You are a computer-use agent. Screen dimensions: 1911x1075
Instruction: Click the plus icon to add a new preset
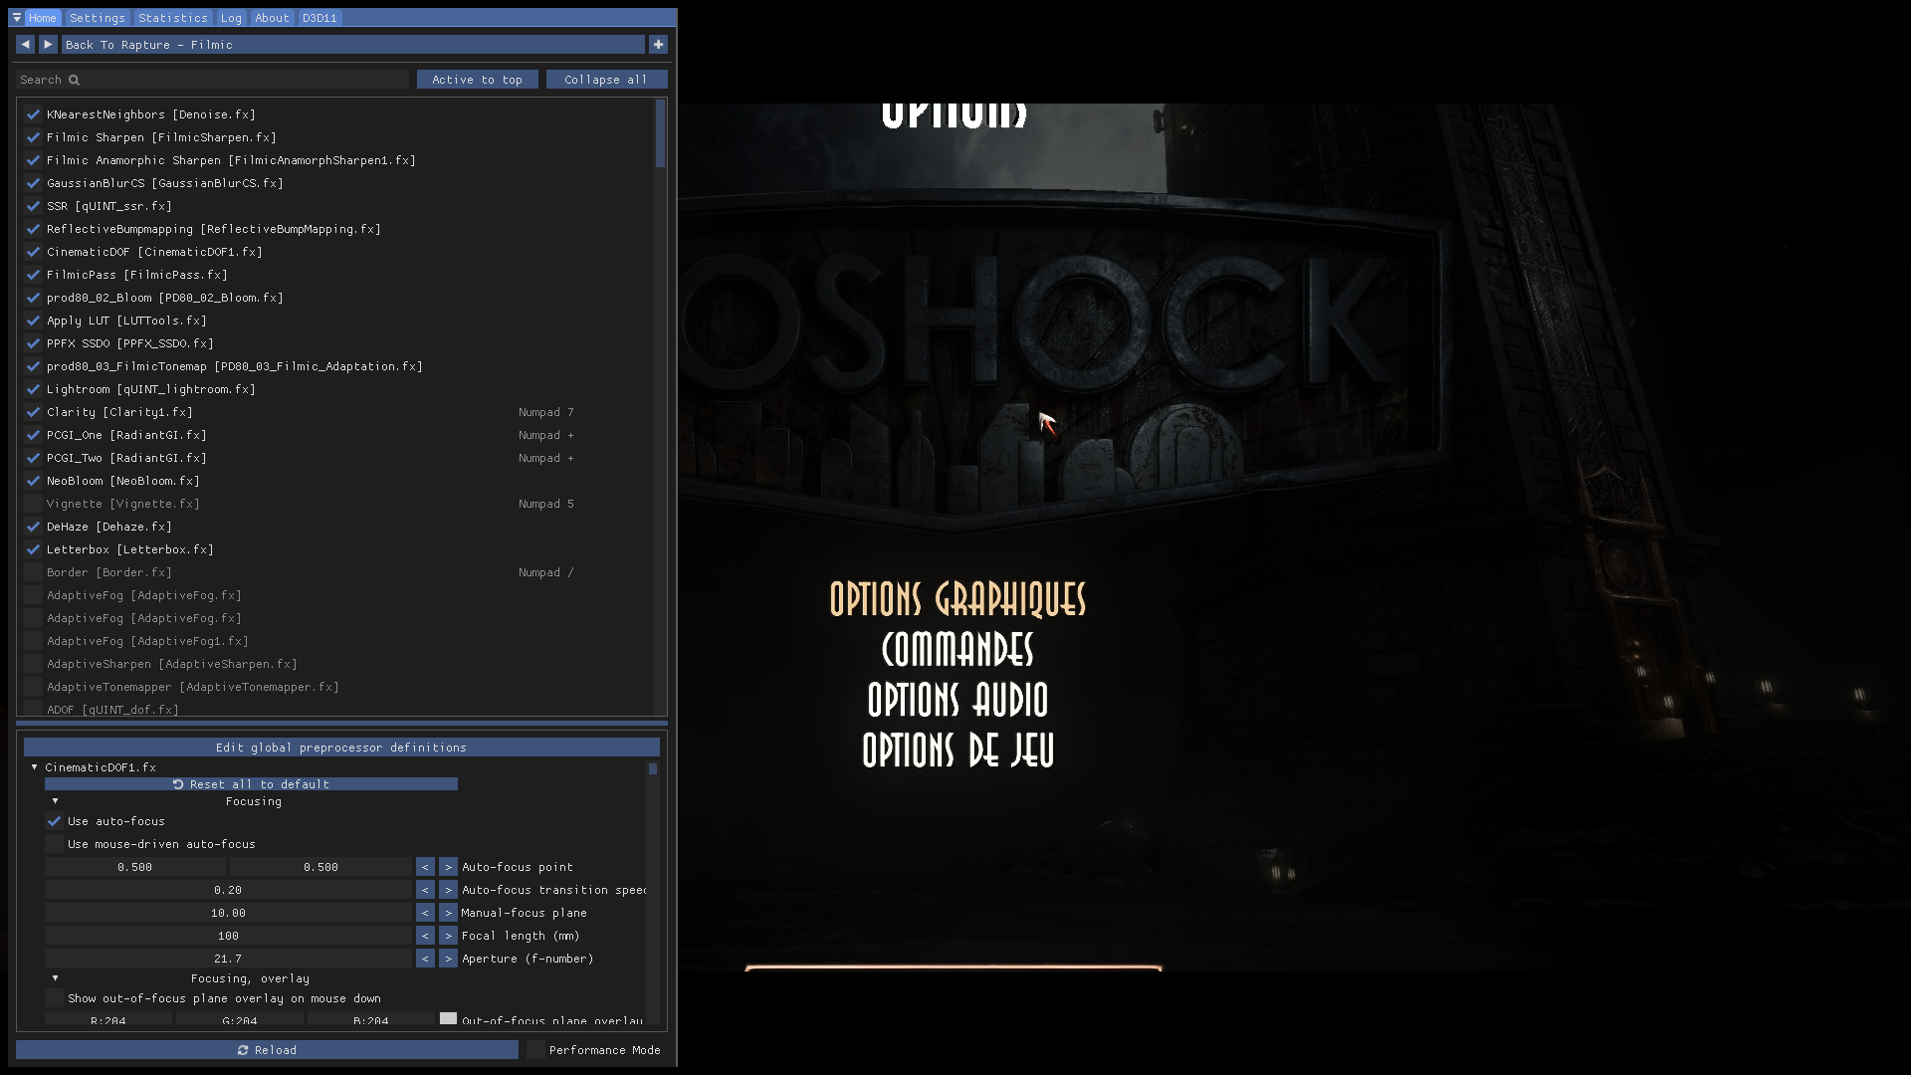[658, 44]
